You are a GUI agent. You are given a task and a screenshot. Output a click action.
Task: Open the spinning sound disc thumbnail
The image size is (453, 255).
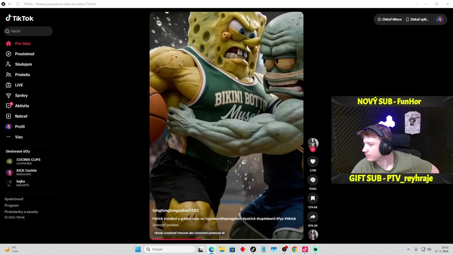click(x=313, y=234)
